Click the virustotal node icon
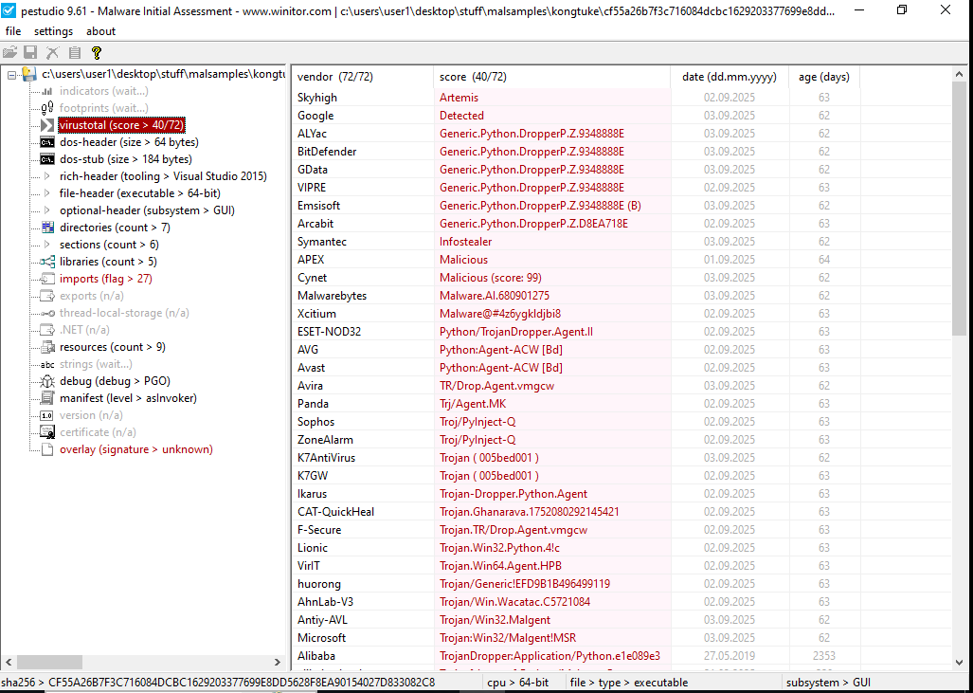The height and width of the screenshot is (693, 973). click(47, 125)
